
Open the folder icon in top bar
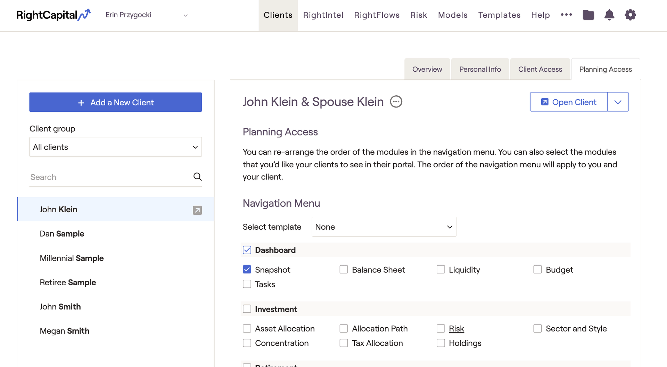pyautogui.click(x=588, y=15)
